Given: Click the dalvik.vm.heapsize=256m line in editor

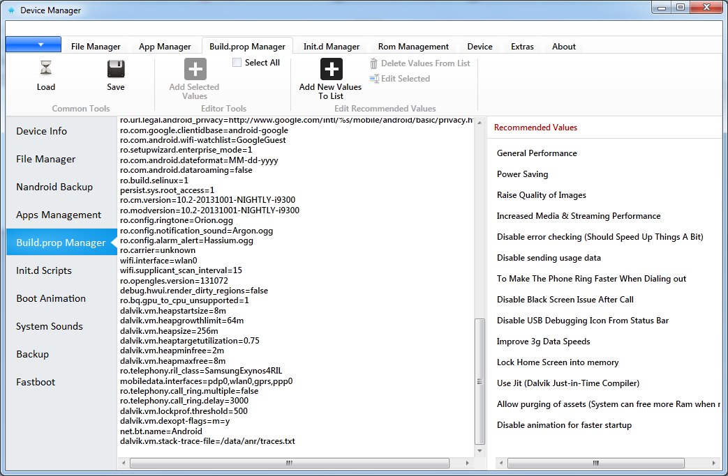Looking at the screenshot, I should pyautogui.click(x=169, y=331).
